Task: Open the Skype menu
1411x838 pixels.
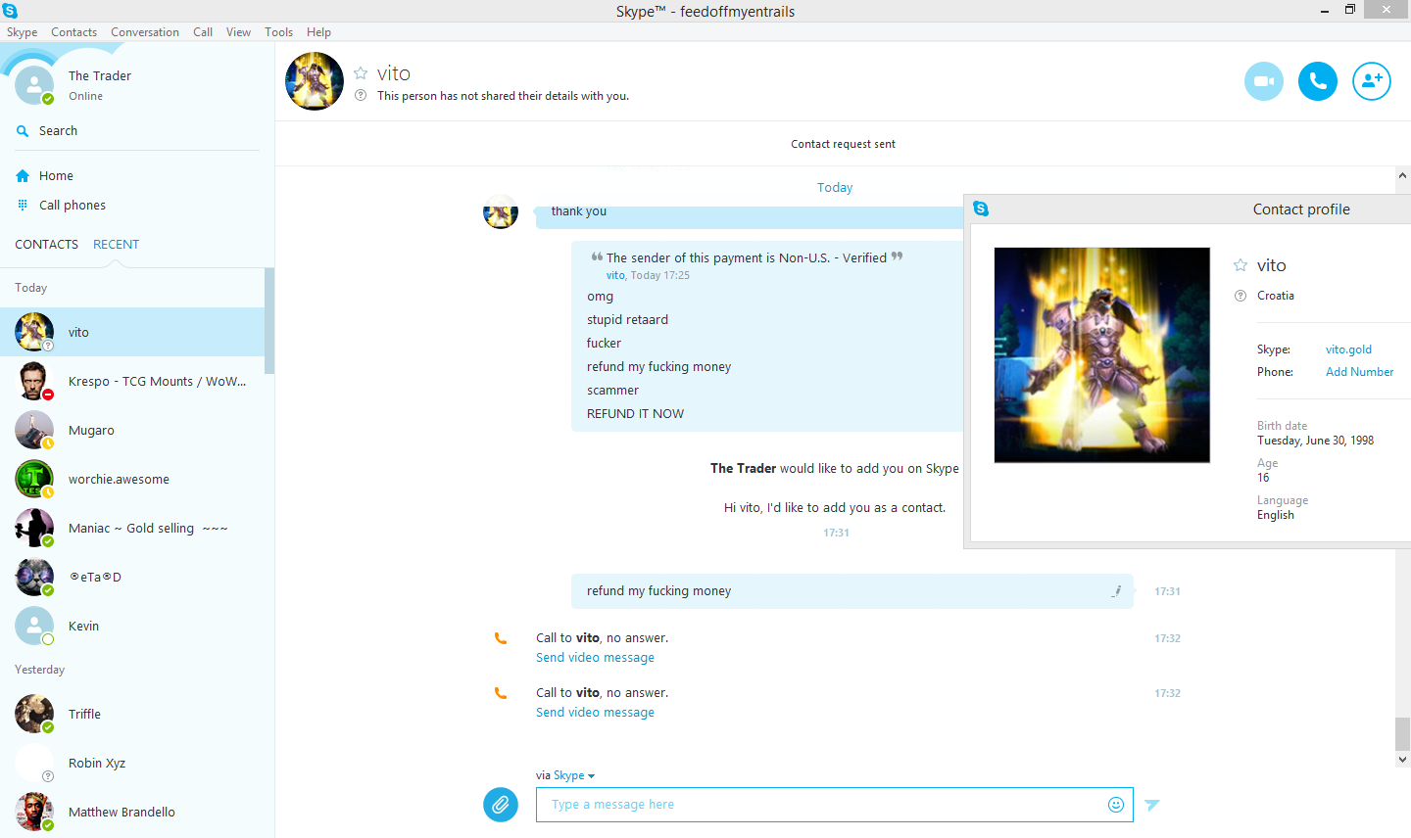Action: click(x=22, y=32)
